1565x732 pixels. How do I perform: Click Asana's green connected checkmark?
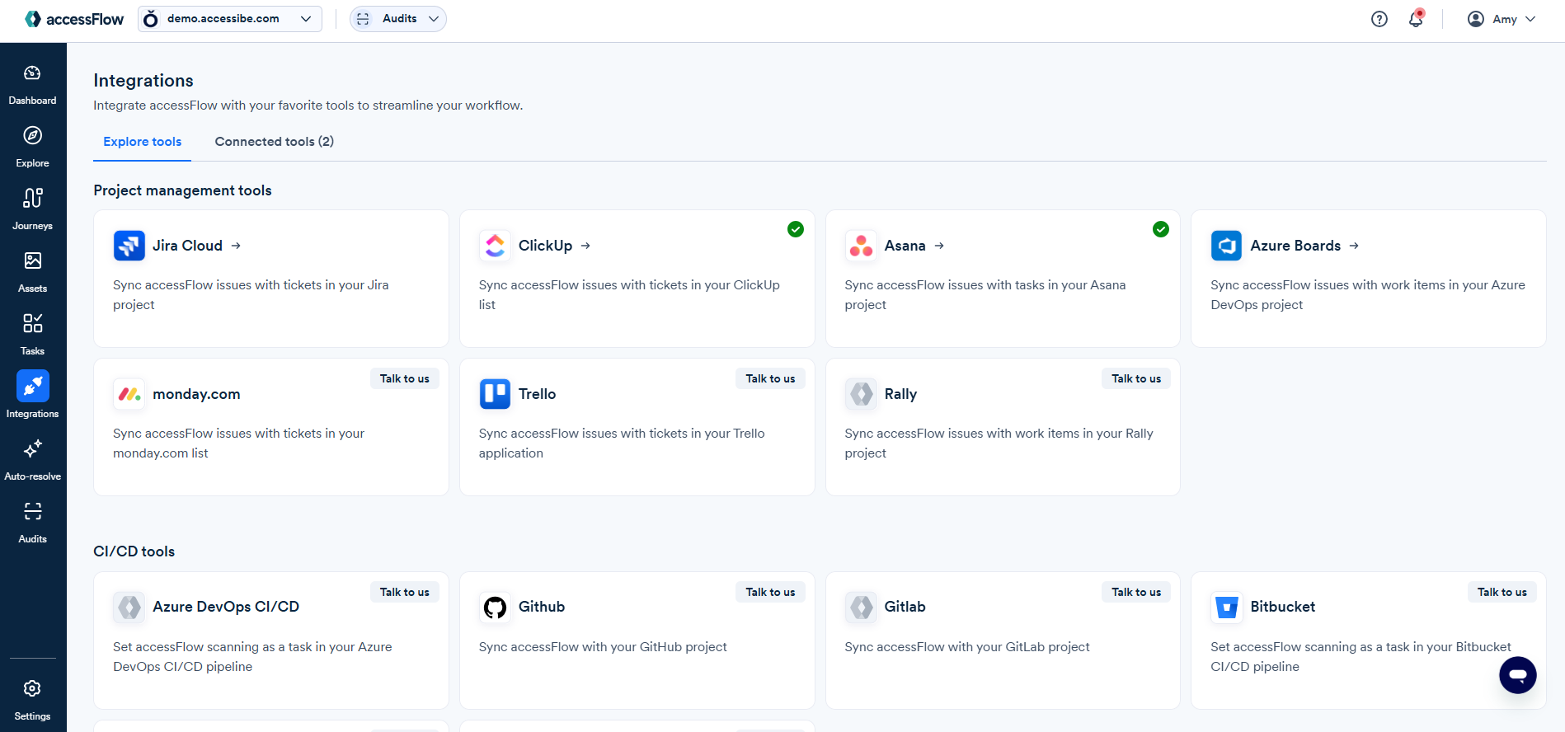click(1161, 229)
